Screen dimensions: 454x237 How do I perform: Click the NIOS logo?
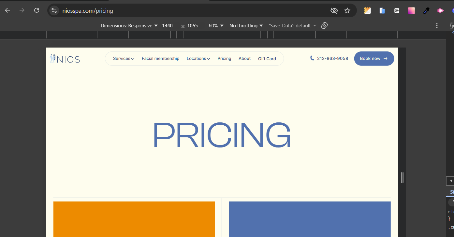pyautogui.click(x=65, y=59)
